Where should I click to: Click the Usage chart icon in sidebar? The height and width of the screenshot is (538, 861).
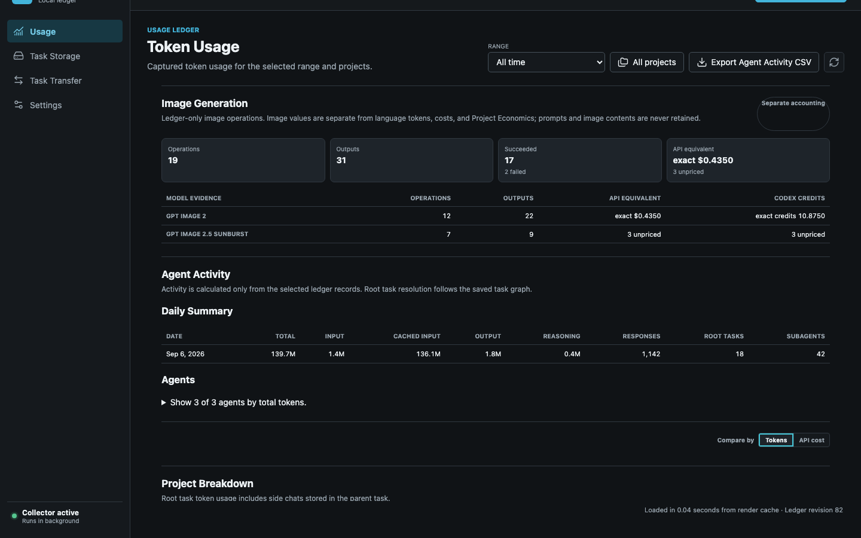[x=19, y=32]
